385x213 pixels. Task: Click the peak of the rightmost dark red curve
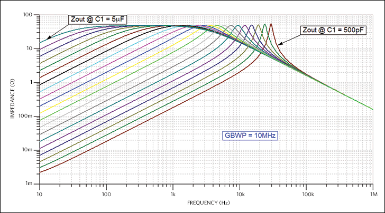(x=271, y=24)
